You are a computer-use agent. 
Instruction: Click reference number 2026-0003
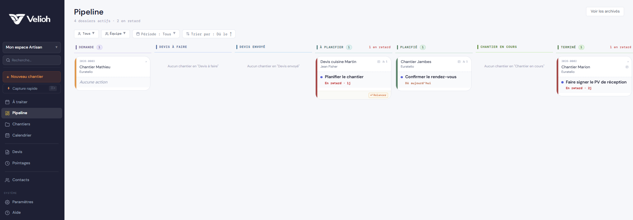coord(87,61)
